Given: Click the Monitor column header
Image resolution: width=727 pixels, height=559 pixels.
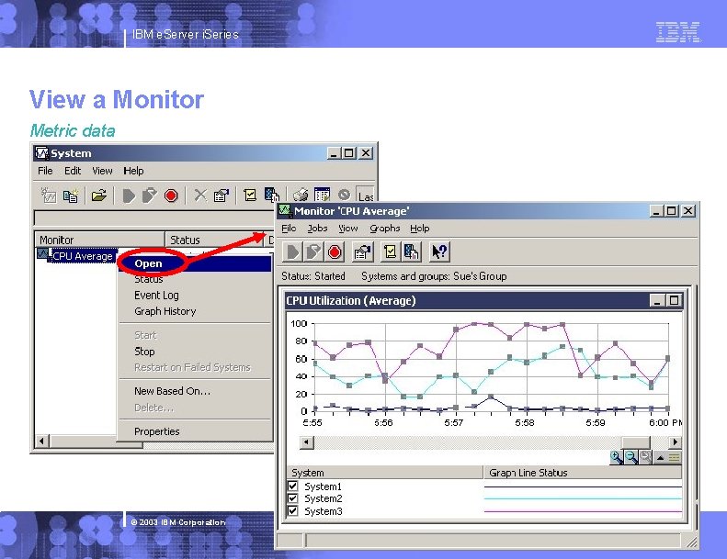Looking at the screenshot, I should point(99,240).
